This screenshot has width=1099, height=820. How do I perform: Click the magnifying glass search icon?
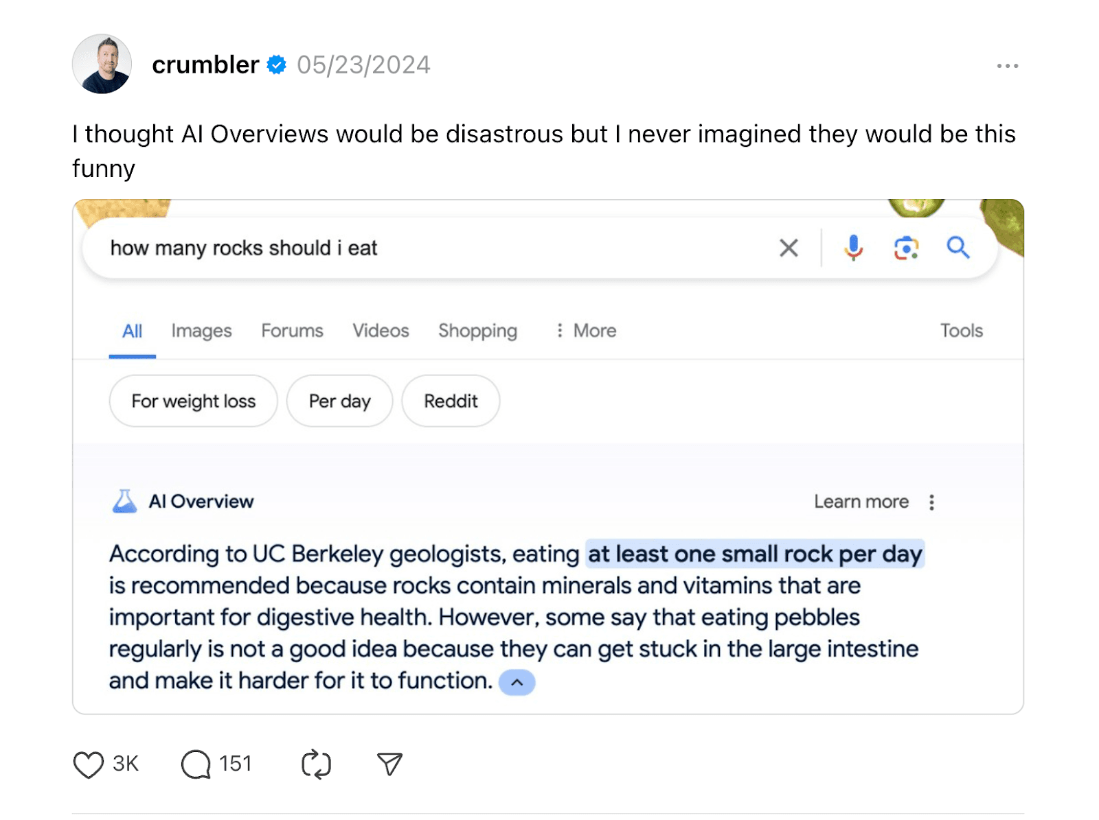(958, 248)
